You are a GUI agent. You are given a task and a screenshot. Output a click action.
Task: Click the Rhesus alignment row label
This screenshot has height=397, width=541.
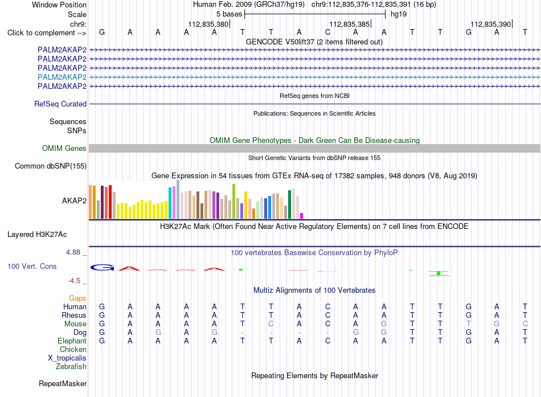click(x=74, y=315)
